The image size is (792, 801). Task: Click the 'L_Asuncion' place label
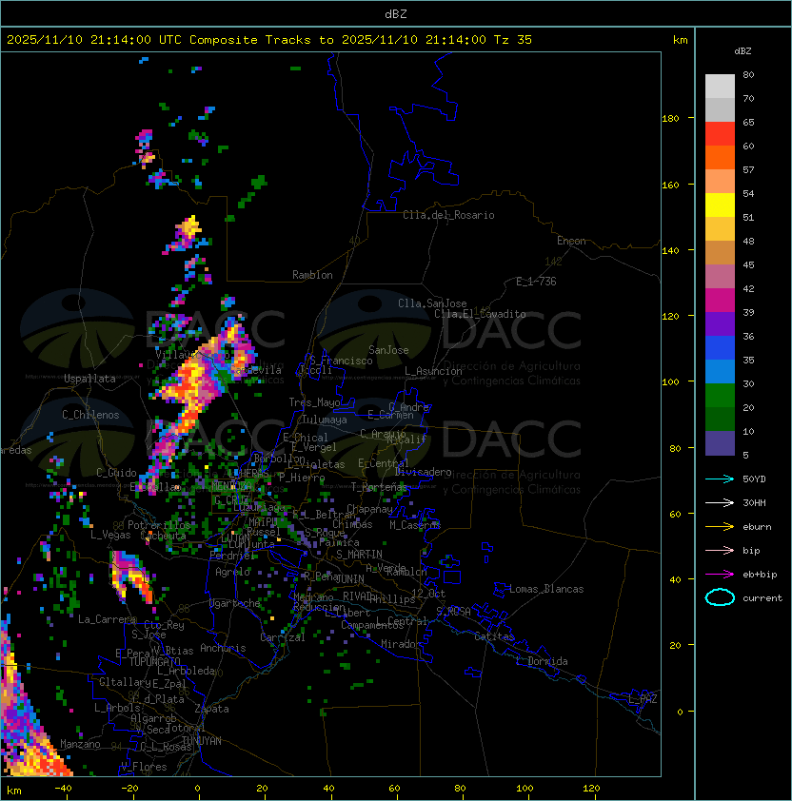[x=433, y=371]
